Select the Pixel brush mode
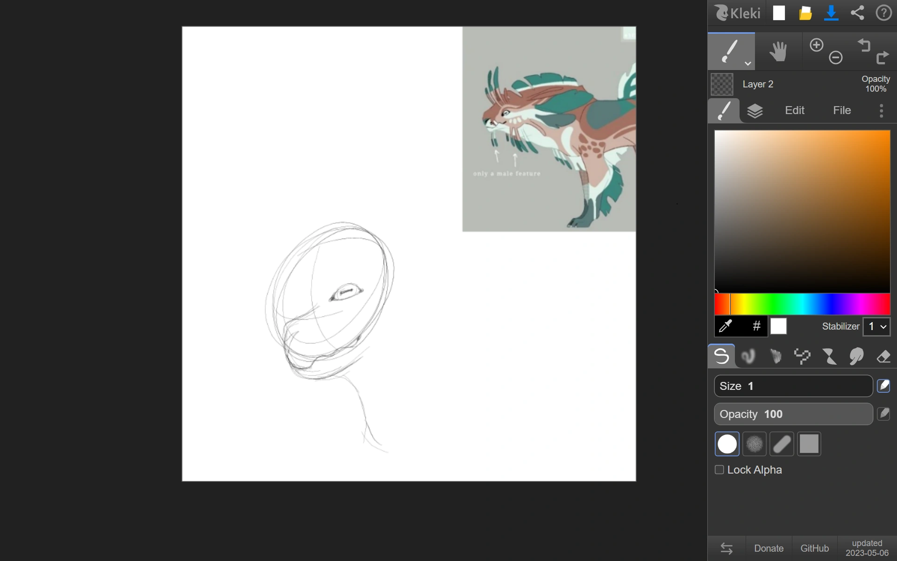This screenshot has width=897, height=561. tap(802, 356)
